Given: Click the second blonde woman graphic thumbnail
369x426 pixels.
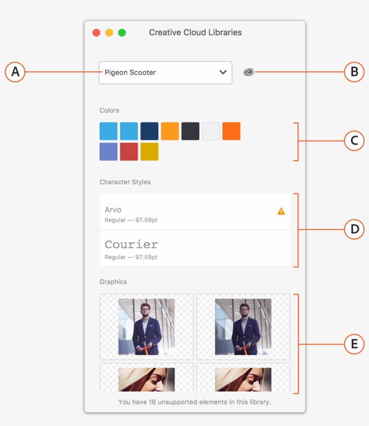Looking at the screenshot, I should [x=243, y=378].
